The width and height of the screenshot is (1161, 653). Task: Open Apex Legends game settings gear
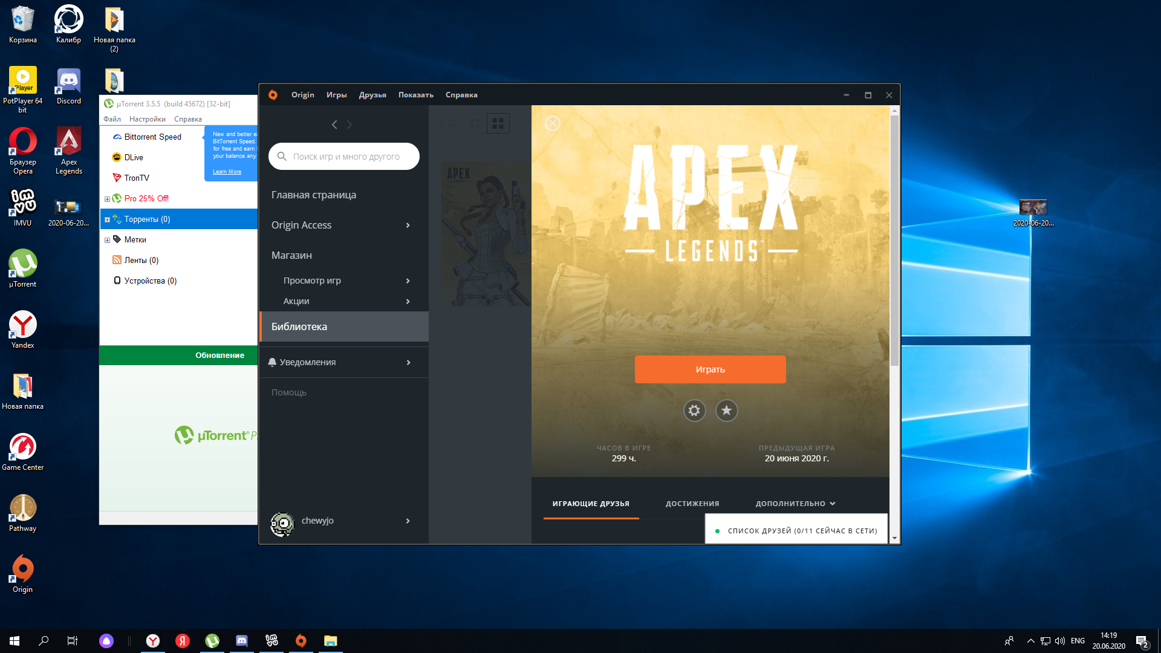(694, 411)
